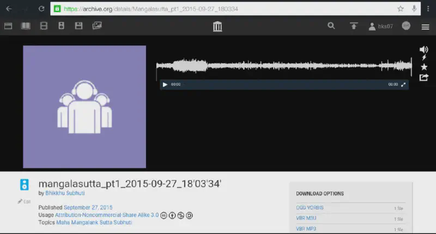436x234 pixels.
Task: Open the Images icon in navbar
Action: [x=97, y=26]
